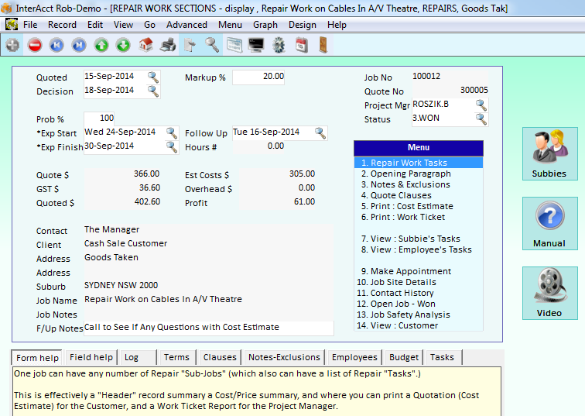This screenshot has width=585, height=416.
Task: Open the Edit menu
Action: pyautogui.click(x=95, y=25)
